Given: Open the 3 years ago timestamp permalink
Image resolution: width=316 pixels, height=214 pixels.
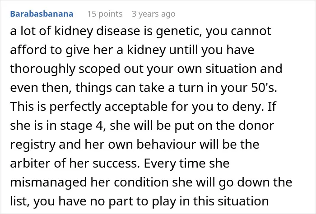Looking at the screenshot, I should (x=153, y=14).
